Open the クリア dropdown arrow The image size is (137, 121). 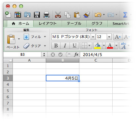point(45,46)
